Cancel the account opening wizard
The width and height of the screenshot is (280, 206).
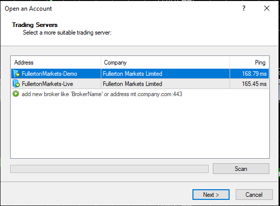tap(254, 195)
